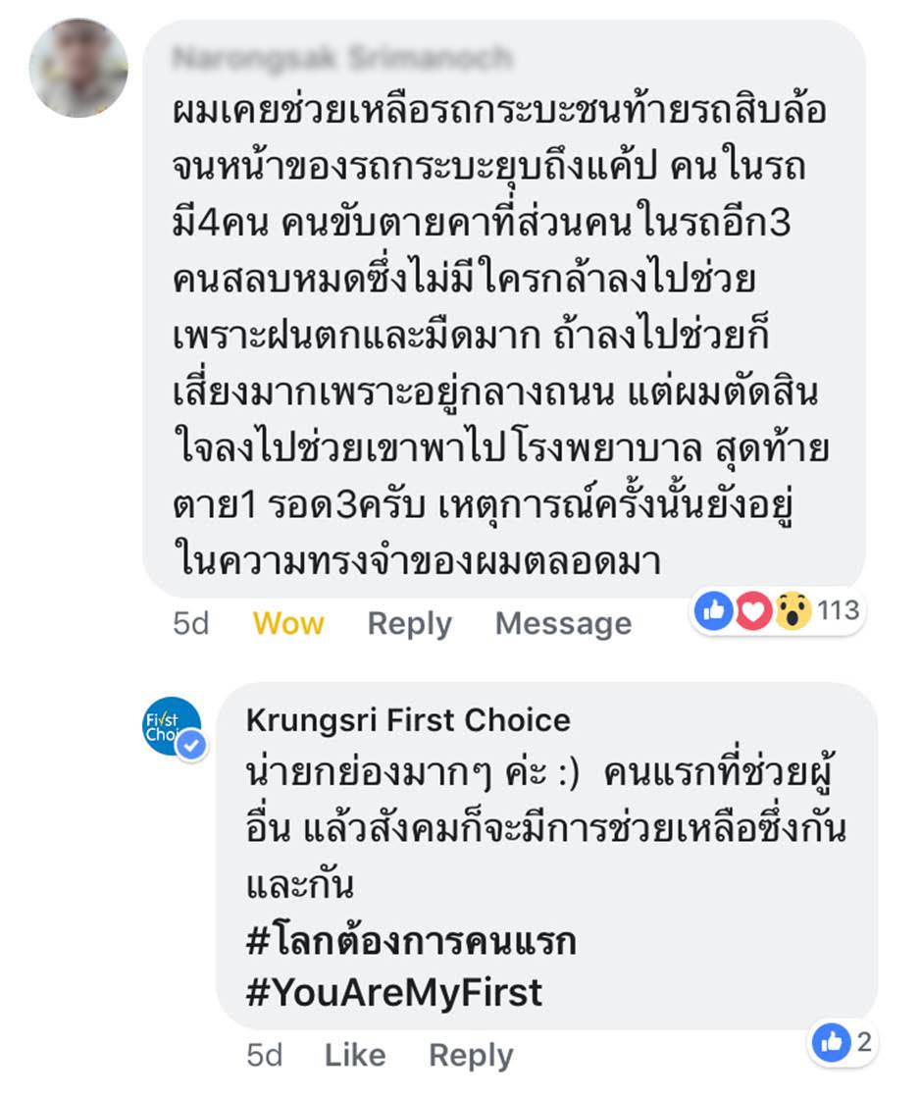View the 113 reactions count list
The image size is (920, 1099).
pos(838,610)
